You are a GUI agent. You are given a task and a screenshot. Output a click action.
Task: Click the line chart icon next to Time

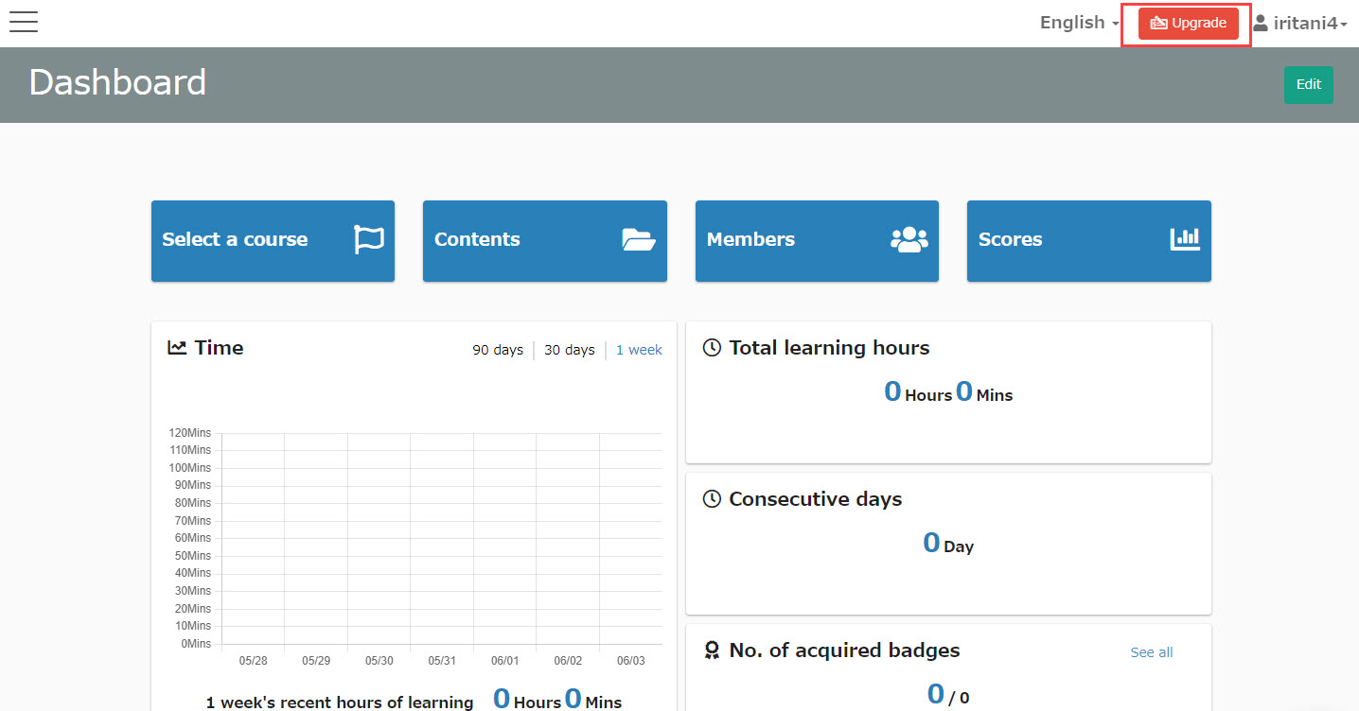[x=177, y=348]
